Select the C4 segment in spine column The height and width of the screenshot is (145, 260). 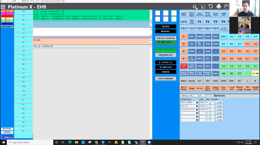click(x=23, y=29)
